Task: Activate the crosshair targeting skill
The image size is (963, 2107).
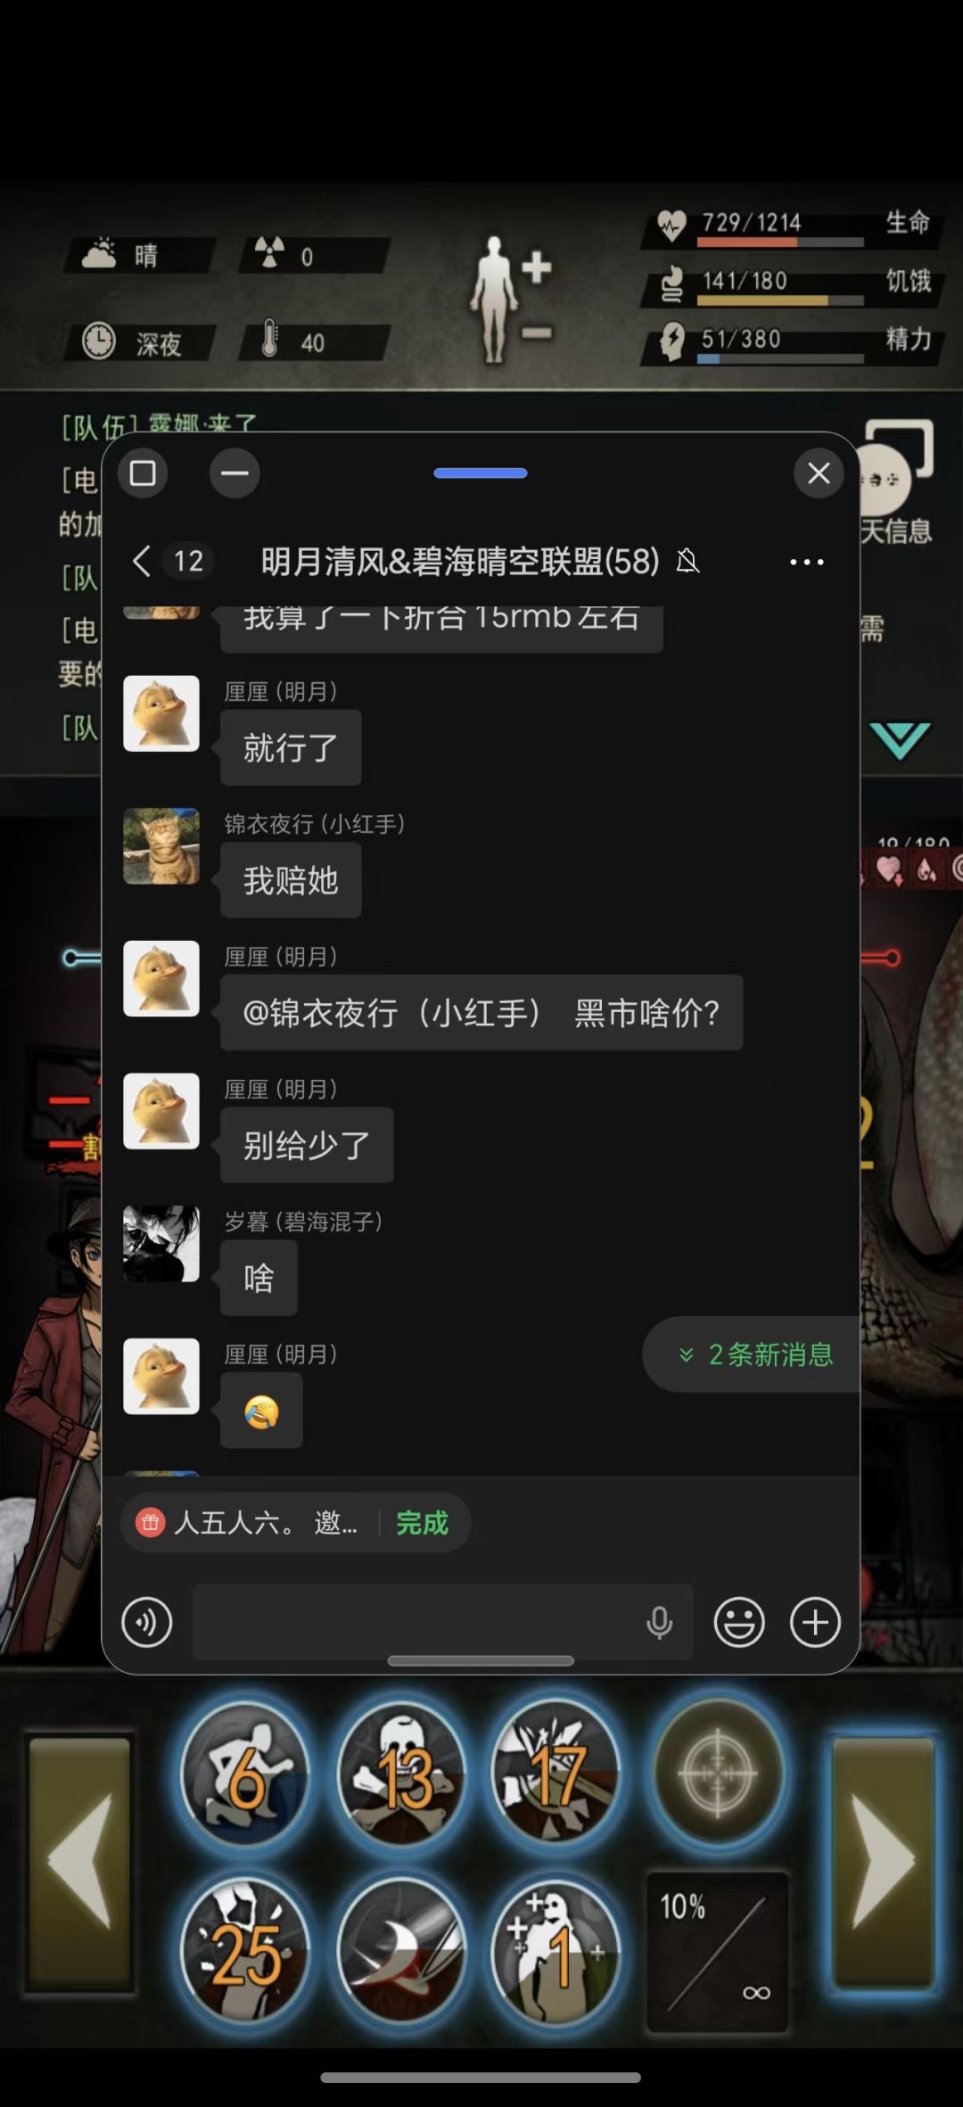Action: pos(719,1773)
